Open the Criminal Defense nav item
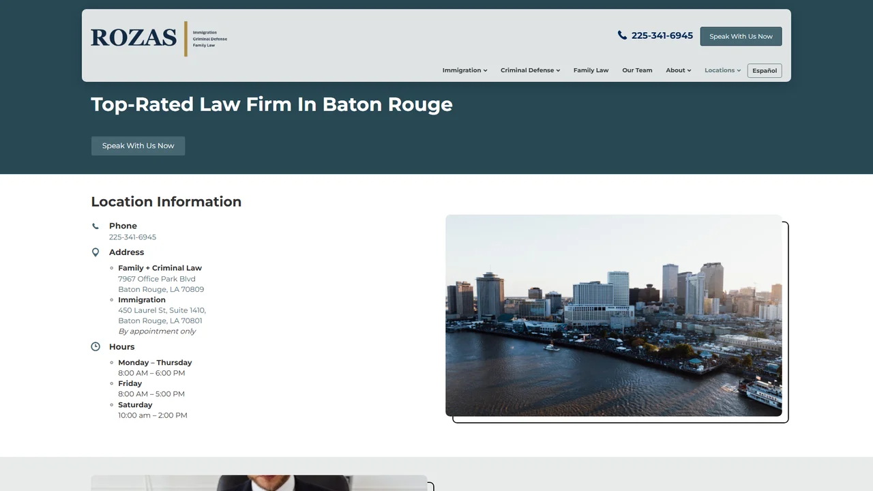Image resolution: width=873 pixels, height=491 pixels. point(527,70)
